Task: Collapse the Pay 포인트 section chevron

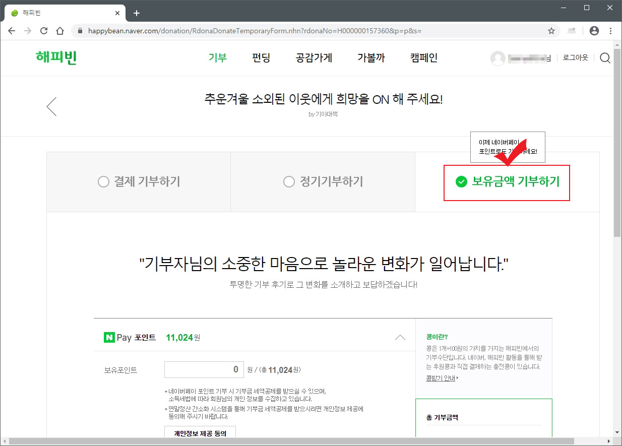Action: click(400, 337)
